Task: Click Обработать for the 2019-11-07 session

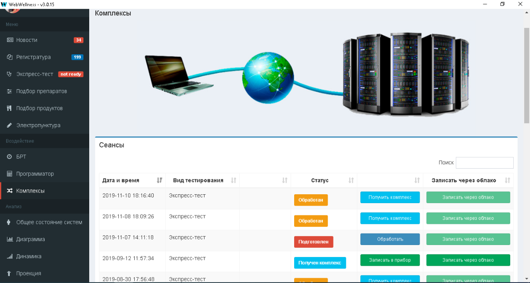Action: coord(390,239)
